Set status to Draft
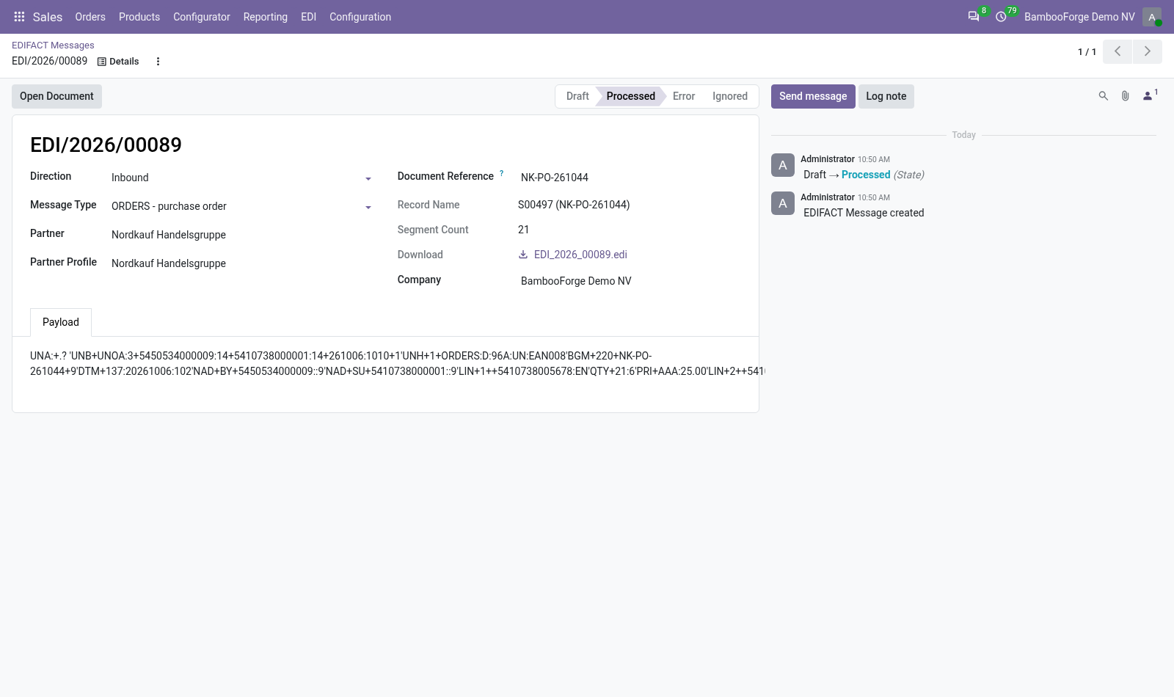The image size is (1174, 697). coord(577,96)
